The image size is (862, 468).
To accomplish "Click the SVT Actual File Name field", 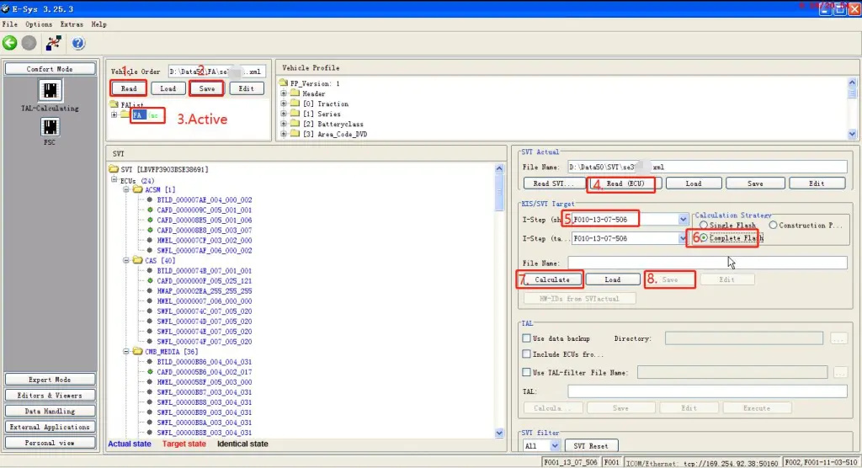I will [707, 167].
